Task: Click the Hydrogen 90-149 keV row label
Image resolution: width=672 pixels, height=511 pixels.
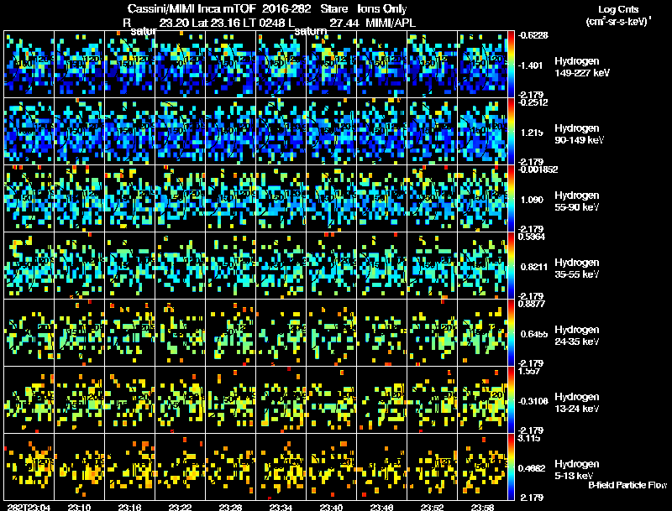Action: coord(579,134)
